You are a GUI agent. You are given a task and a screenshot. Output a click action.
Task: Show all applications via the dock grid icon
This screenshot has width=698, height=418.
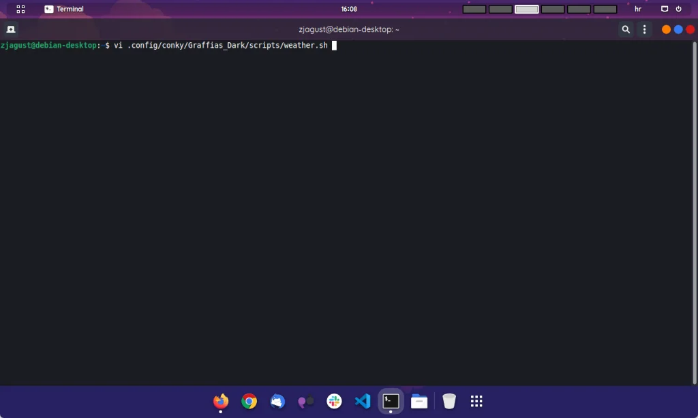476,401
